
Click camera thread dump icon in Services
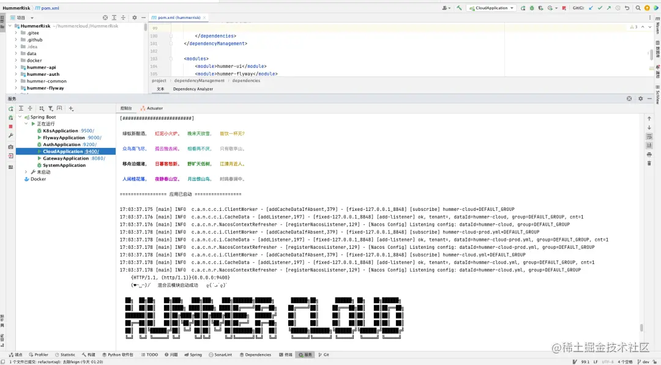tap(10, 147)
